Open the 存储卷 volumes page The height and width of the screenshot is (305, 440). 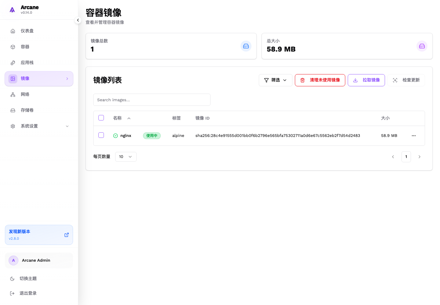[39, 110]
